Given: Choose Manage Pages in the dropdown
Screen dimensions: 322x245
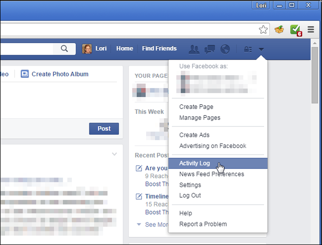Looking at the screenshot, I should tap(200, 117).
